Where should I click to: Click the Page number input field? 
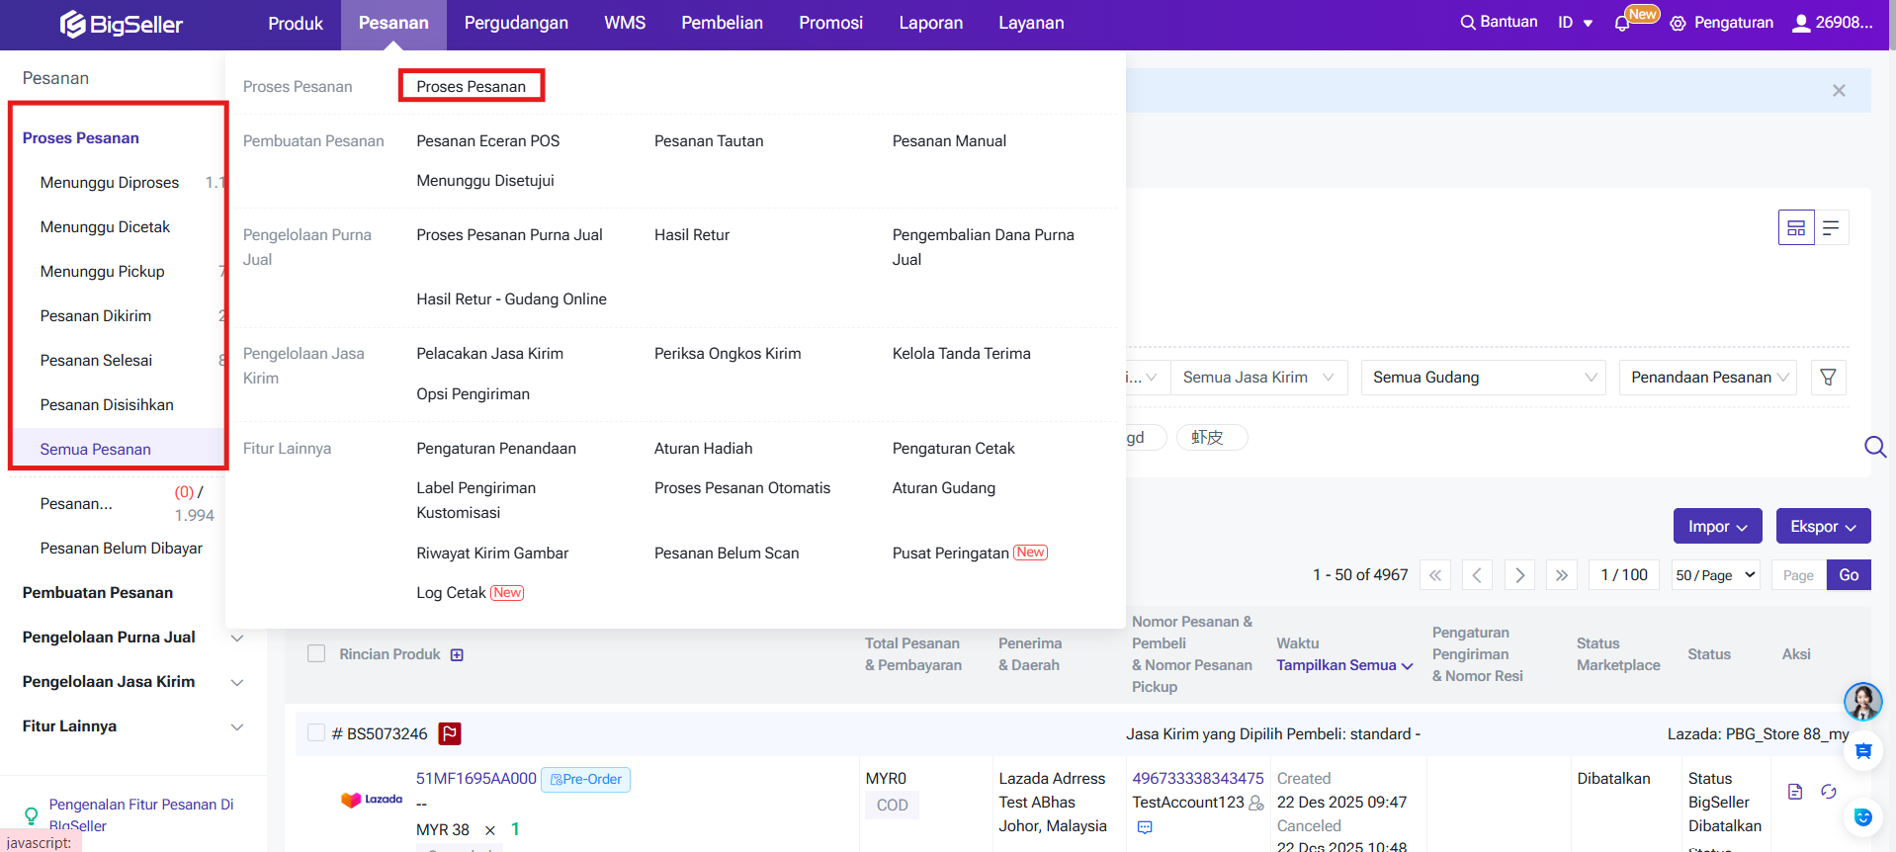1798,575
